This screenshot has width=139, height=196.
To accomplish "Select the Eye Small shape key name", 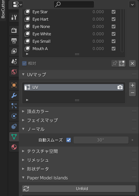I will click(x=41, y=41).
